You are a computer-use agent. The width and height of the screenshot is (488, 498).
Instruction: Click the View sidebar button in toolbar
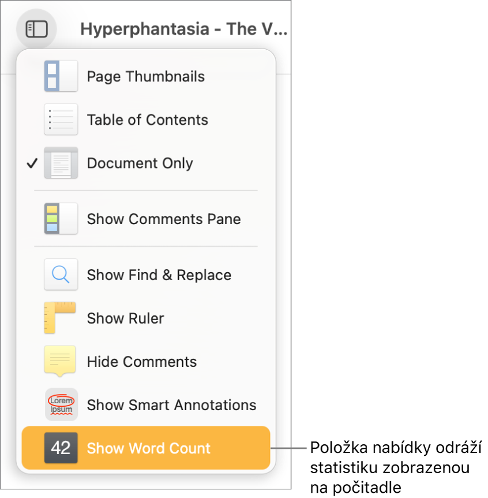pyautogui.click(x=36, y=29)
